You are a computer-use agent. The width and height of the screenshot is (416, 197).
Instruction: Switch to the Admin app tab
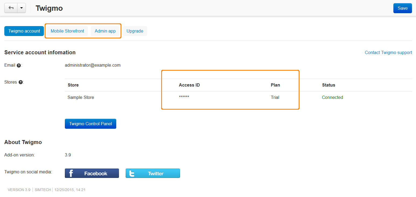coord(105,31)
